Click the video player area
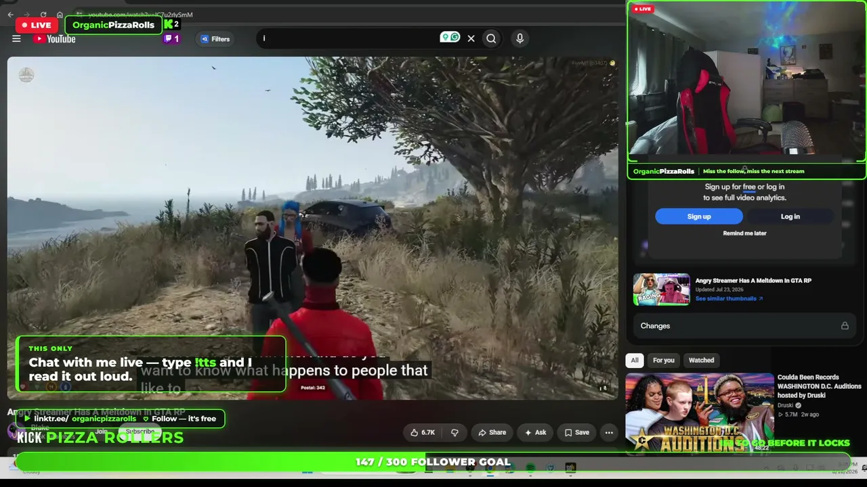Viewport: 867px width, 487px height. (x=312, y=228)
